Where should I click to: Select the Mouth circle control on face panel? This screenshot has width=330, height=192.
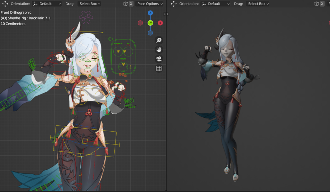[123, 67]
